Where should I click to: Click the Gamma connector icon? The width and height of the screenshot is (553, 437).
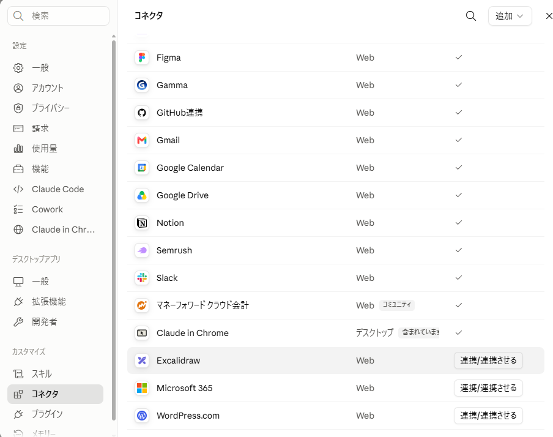(x=142, y=85)
